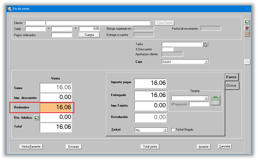Click the Aportacion cliente field
258x160 pixels.
click(172, 54)
